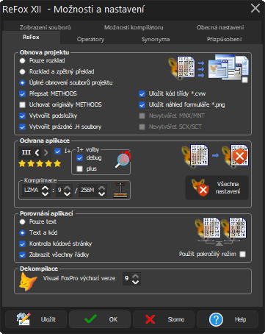This screenshot has height=334, width=265.
Task: Click the compression press icon
Action: tap(120, 190)
